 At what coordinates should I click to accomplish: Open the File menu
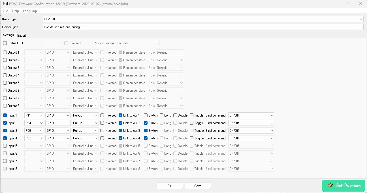[5, 11]
